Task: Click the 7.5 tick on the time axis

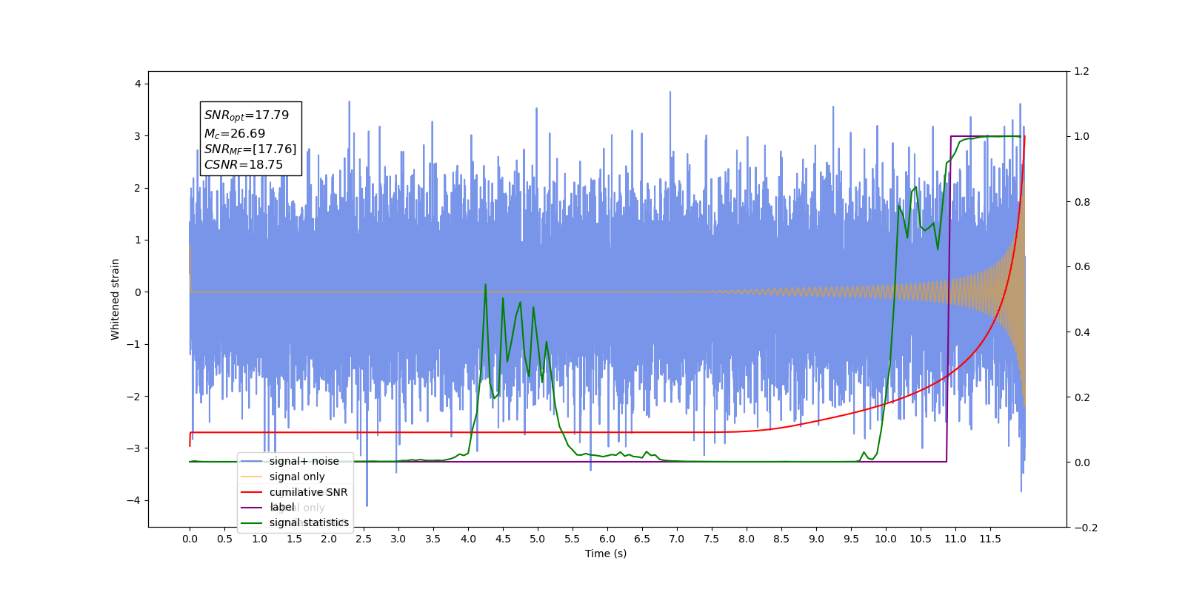Action: point(712,539)
